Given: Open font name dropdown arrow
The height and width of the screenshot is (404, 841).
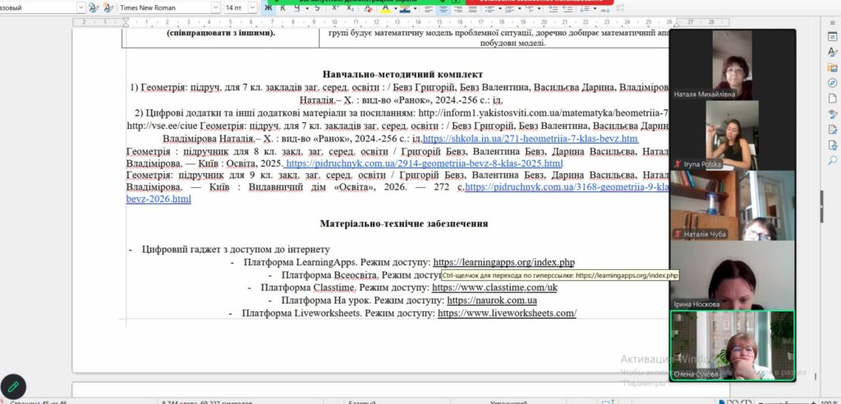Looking at the screenshot, I should [216, 8].
